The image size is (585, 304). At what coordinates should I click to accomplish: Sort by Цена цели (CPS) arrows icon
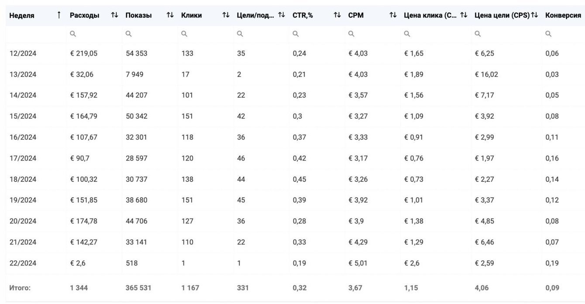(x=534, y=15)
